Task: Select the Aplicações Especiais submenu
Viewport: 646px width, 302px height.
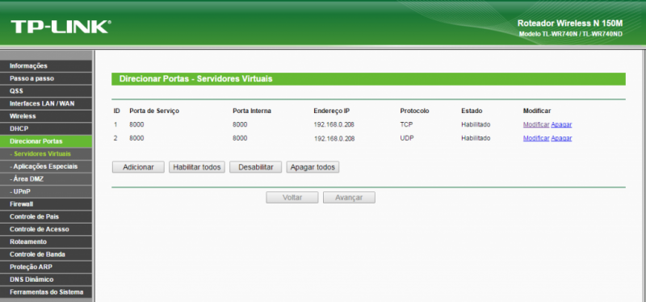Action: pyautogui.click(x=46, y=166)
